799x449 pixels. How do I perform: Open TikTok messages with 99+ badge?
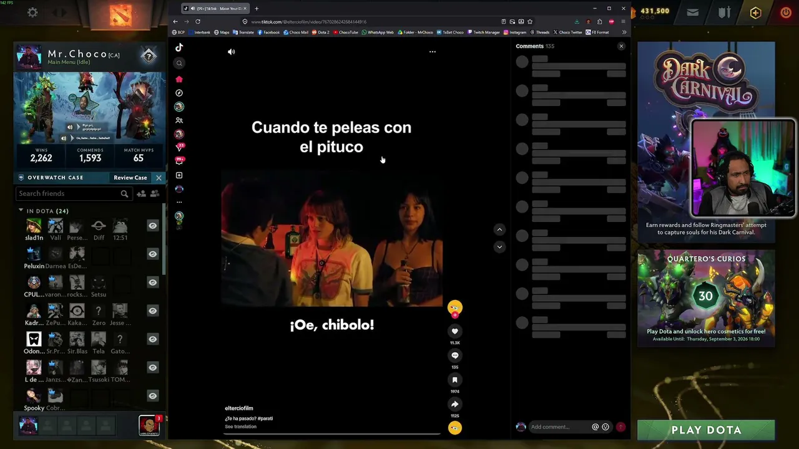(179, 161)
